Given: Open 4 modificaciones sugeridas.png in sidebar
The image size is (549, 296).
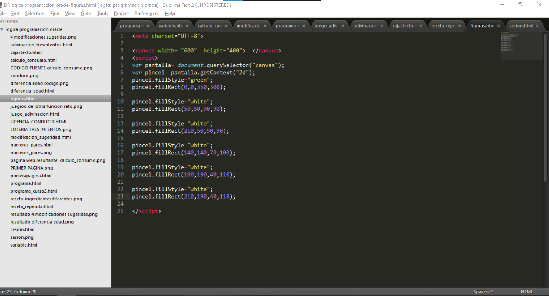Looking at the screenshot, I should click(x=44, y=37).
